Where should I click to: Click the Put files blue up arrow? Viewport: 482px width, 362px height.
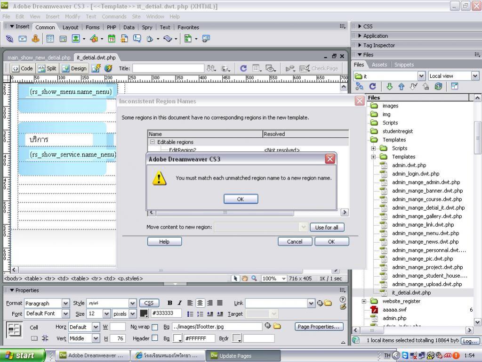[401, 87]
